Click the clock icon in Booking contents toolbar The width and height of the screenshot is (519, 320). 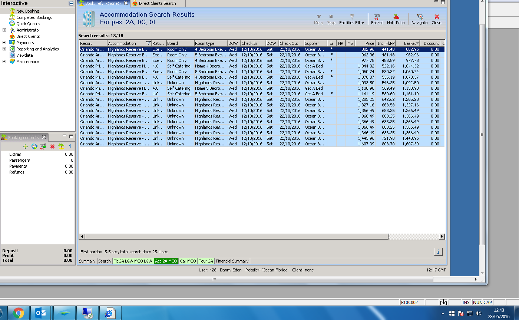click(x=34, y=146)
